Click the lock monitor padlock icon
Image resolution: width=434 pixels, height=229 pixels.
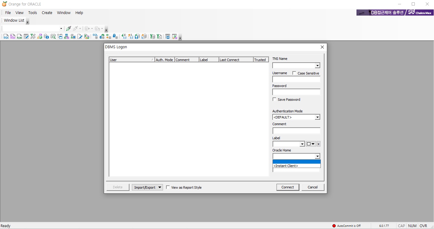(x=115, y=37)
